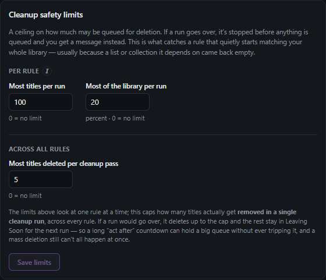Screen dimensions: 326x280
Task: Click the 'Most titles deleted per cleanup pass' label
Action: pyautogui.click(x=63, y=164)
